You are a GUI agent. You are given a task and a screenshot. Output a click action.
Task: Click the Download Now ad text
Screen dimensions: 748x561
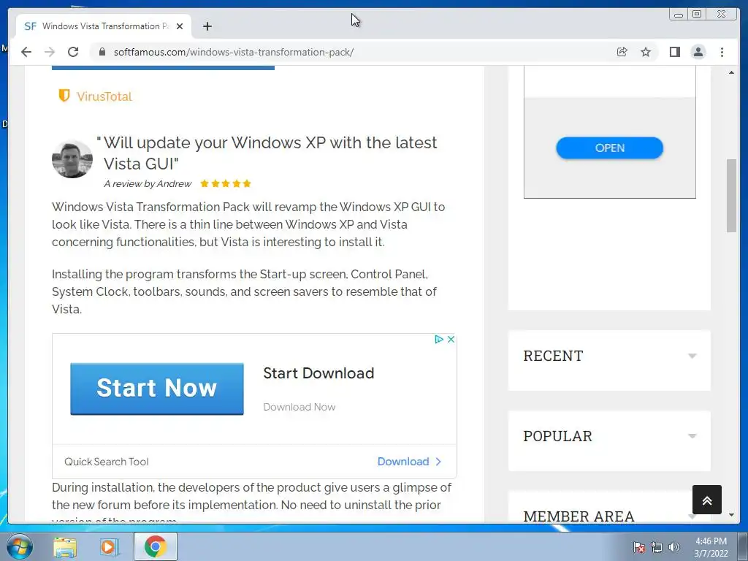coord(299,407)
